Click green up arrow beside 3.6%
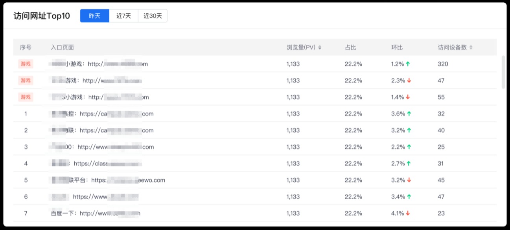Image resolution: width=510 pixels, height=230 pixels. pos(409,114)
